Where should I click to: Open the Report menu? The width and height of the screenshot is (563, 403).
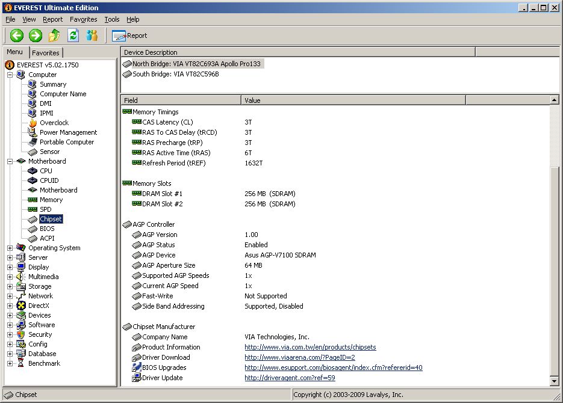coord(53,19)
